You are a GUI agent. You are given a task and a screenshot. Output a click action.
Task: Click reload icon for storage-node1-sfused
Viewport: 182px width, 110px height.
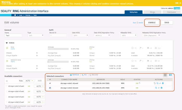pyautogui.click(x=154, y=83)
